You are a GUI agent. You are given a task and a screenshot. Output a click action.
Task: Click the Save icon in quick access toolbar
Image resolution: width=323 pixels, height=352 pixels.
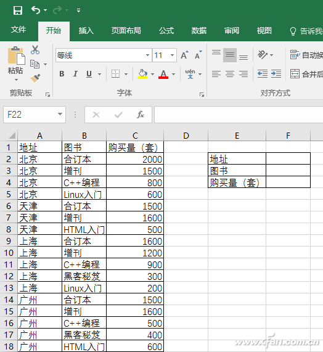click(18, 10)
